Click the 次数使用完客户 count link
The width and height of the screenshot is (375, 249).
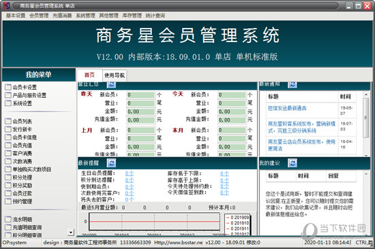pyautogui.click(x=130, y=193)
